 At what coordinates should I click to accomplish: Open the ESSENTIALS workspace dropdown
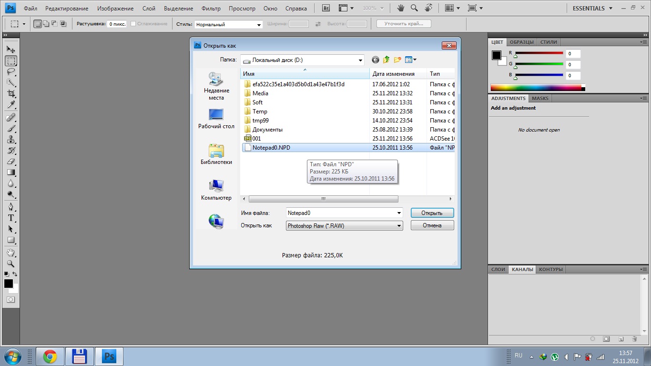coord(592,8)
